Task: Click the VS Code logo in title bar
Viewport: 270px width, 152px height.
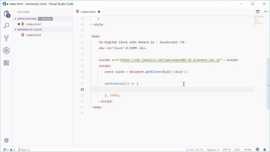Action: pyautogui.click(x=4, y=4)
